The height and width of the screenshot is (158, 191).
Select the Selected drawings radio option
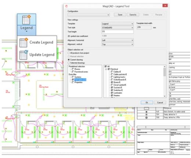coord(69,63)
